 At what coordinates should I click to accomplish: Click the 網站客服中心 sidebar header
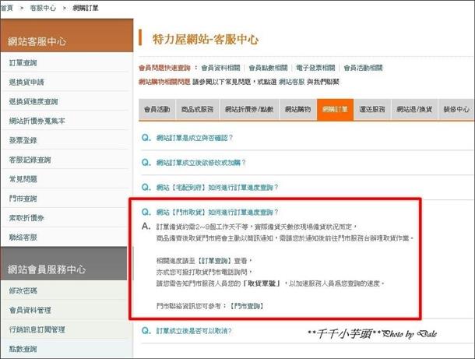point(67,36)
